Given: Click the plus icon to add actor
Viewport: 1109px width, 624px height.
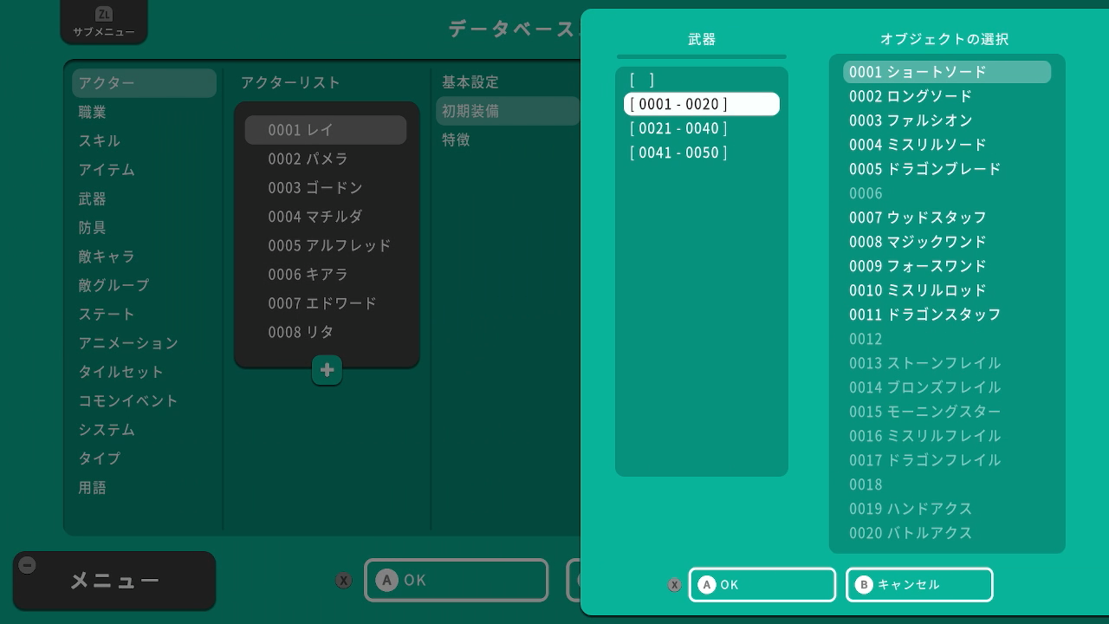Looking at the screenshot, I should coord(327,370).
